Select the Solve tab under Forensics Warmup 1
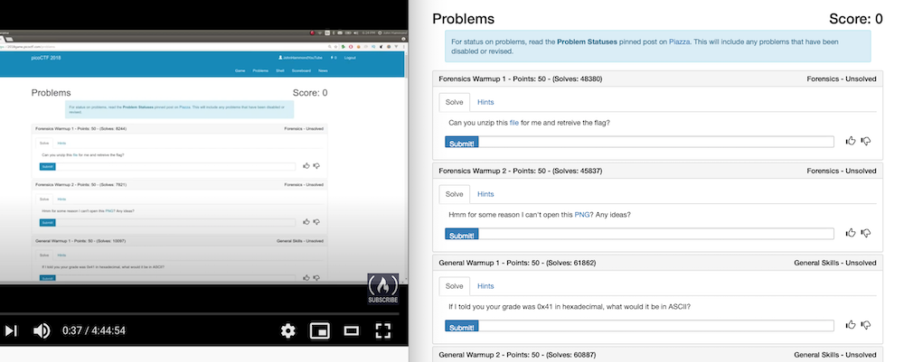Screen dimensions: 904x362 455,102
